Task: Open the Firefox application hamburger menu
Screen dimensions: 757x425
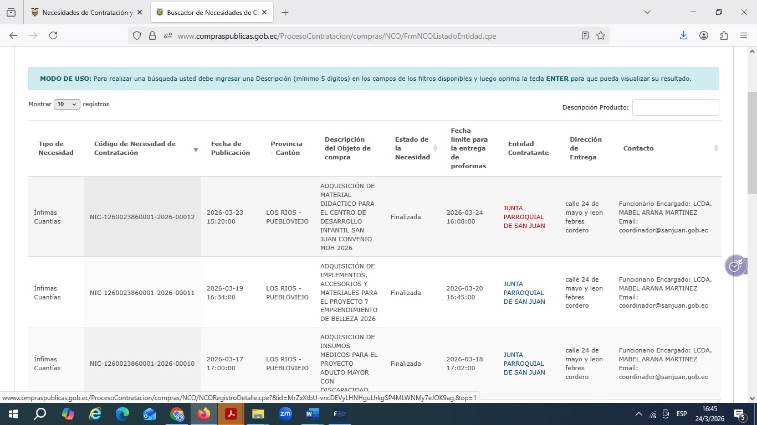Action: tap(744, 35)
